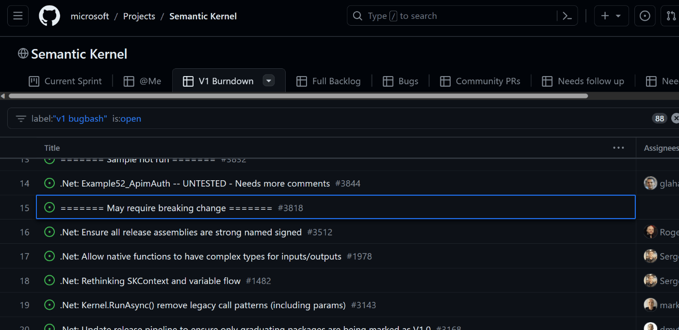The width and height of the screenshot is (679, 330).
Task: Click issue number #3844
Action: (x=348, y=184)
